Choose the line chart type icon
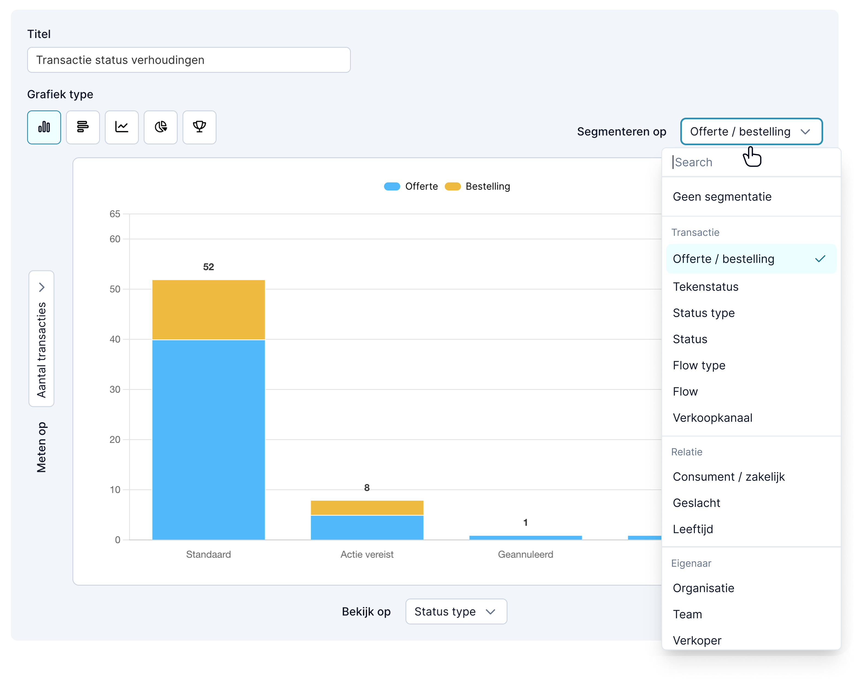The height and width of the screenshot is (683, 858). click(x=122, y=127)
